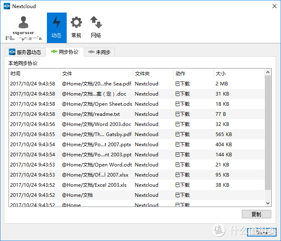Click 已下载 in the readme.txt row
281x241 pixels.
(x=182, y=114)
